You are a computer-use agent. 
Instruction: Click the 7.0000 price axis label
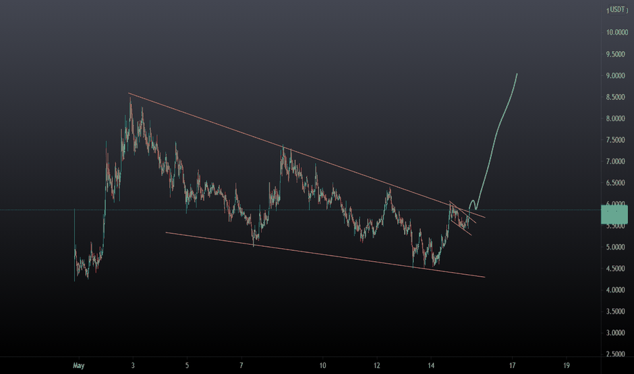(615, 161)
